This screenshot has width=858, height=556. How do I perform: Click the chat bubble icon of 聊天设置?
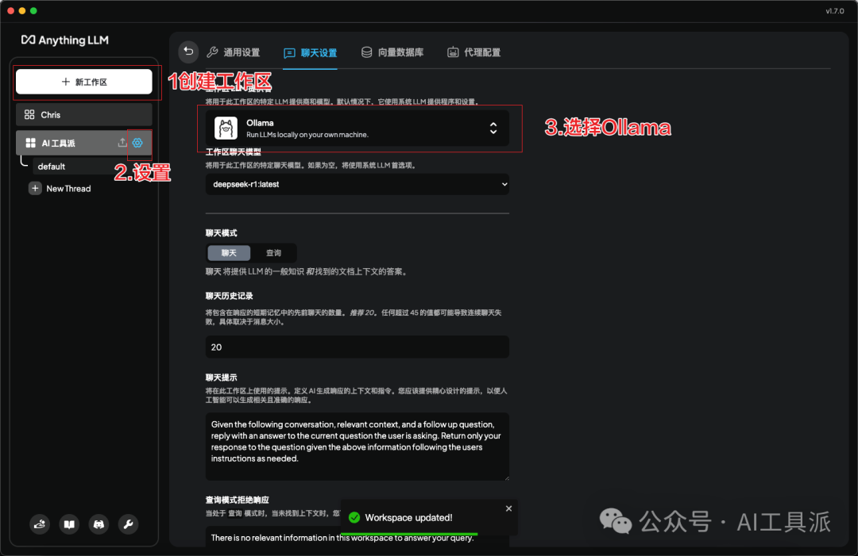click(289, 53)
